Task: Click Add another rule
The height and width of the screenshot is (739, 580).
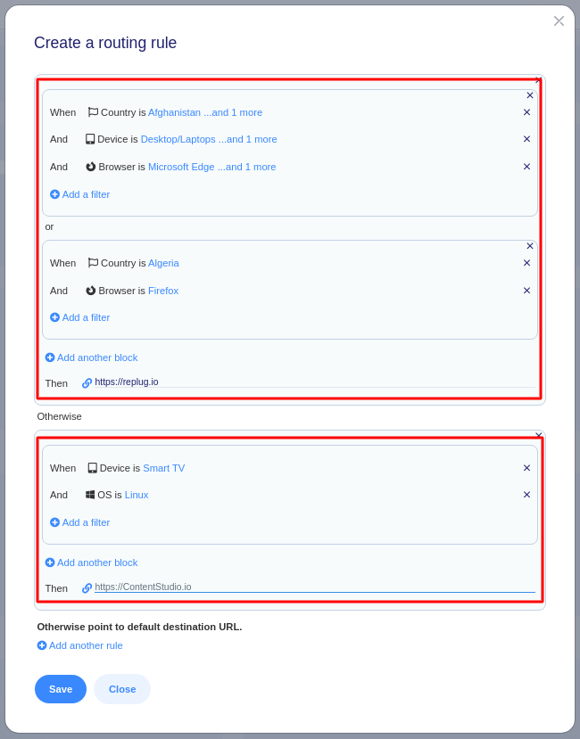Action: [80, 645]
